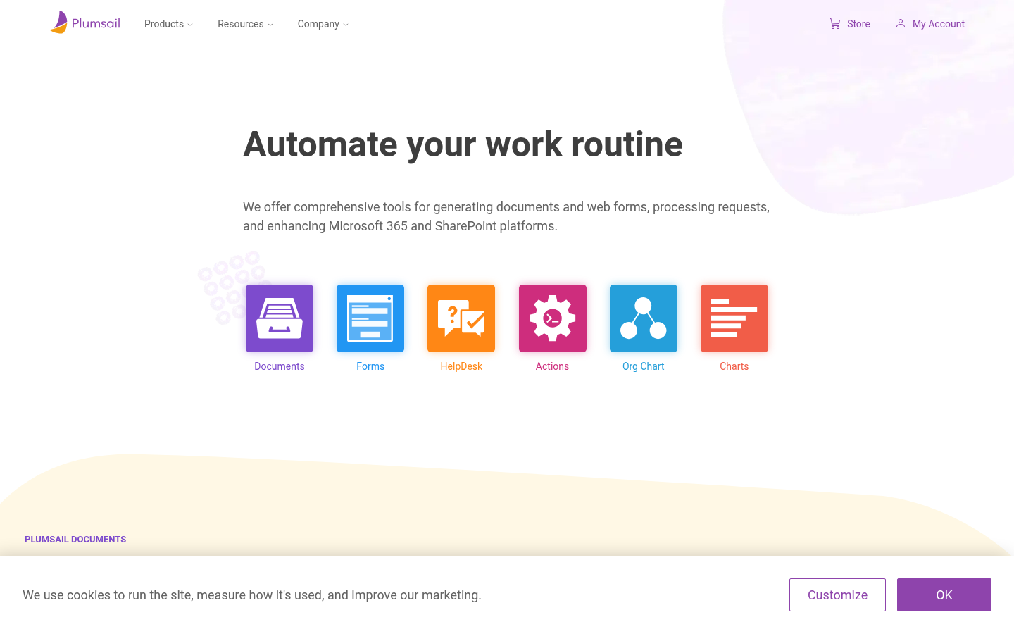Expand the Company menu
This screenshot has height=634, width=1014.
coord(323,24)
